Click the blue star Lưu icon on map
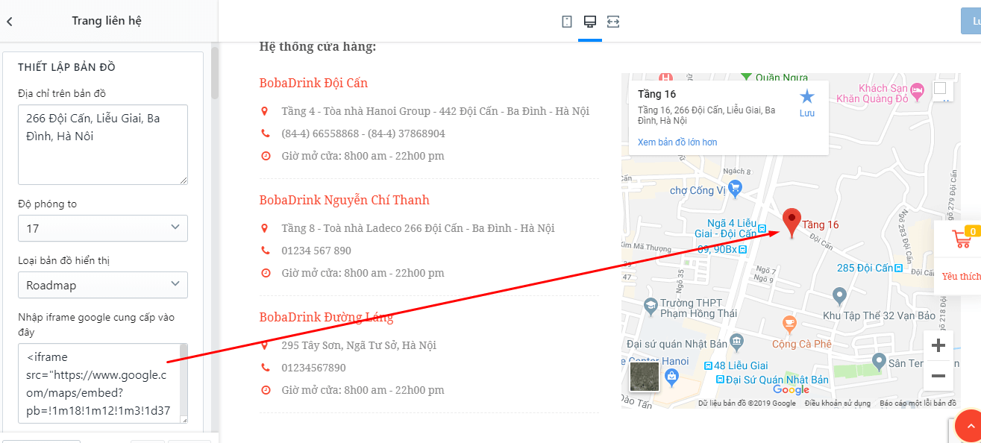The image size is (981, 443). 807,96
